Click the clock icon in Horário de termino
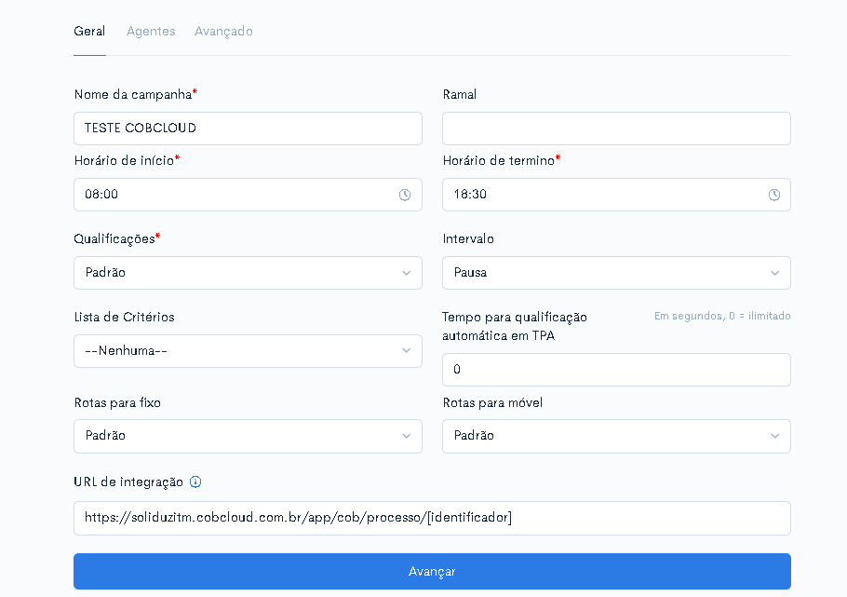Screen dimensions: 847x597 coord(774,195)
